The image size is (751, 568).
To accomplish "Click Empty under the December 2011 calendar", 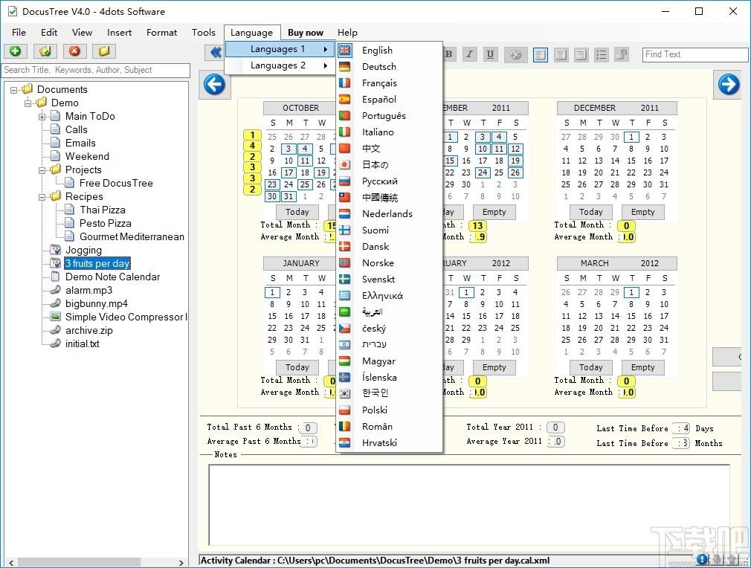I will click(642, 212).
